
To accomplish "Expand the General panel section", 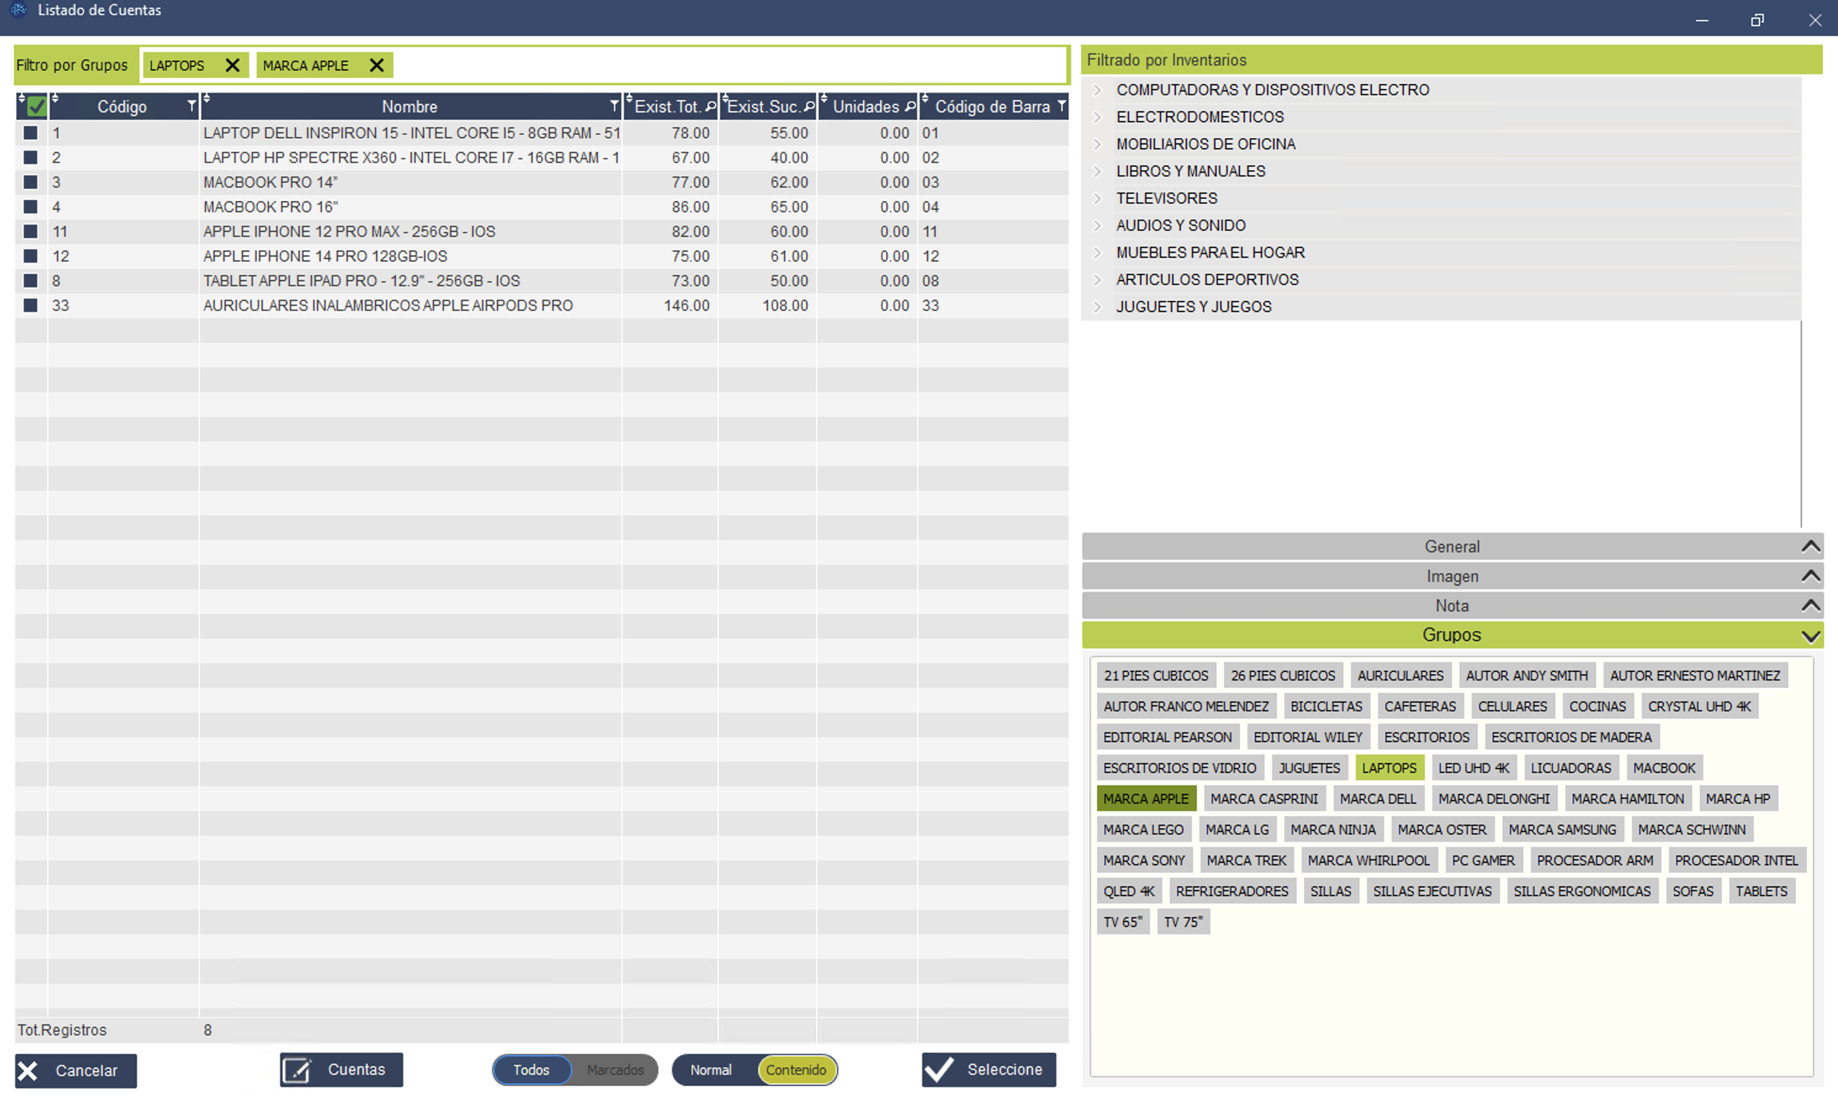I will click(x=1452, y=546).
